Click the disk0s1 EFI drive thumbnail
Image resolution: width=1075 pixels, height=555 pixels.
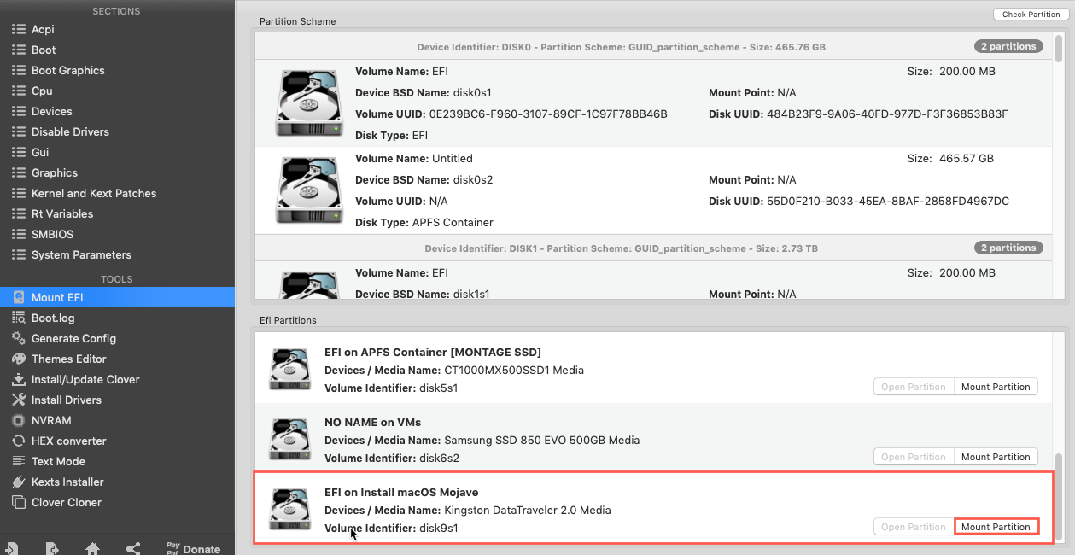[309, 103]
